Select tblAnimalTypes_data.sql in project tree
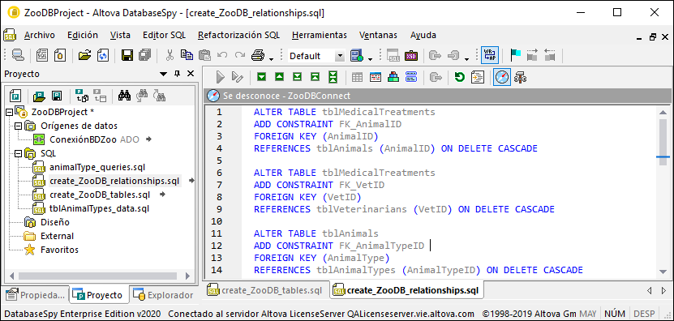Viewport: 674px width, 321px height. coord(99,209)
